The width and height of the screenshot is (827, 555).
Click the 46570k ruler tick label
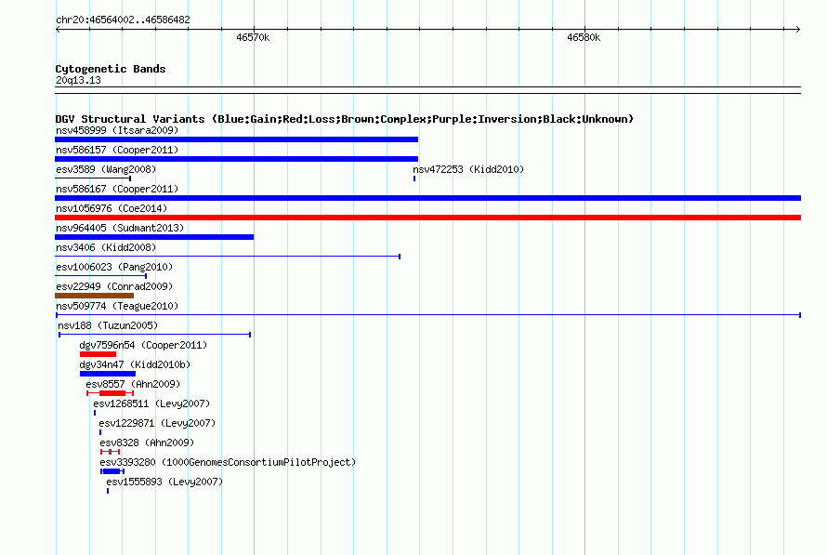253,37
